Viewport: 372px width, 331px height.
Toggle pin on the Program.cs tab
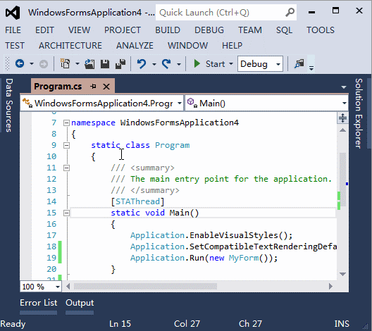tap(93, 87)
